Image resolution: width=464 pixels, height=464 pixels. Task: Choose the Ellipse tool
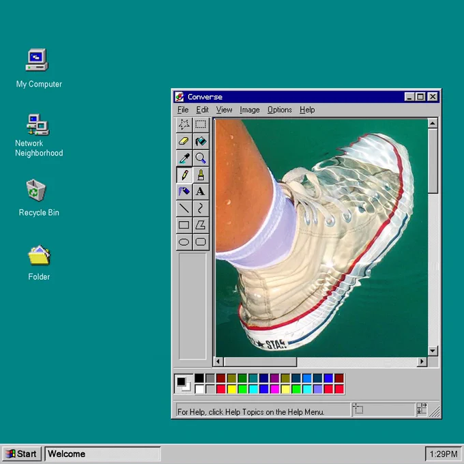pyautogui.click(x=184, y=242)
